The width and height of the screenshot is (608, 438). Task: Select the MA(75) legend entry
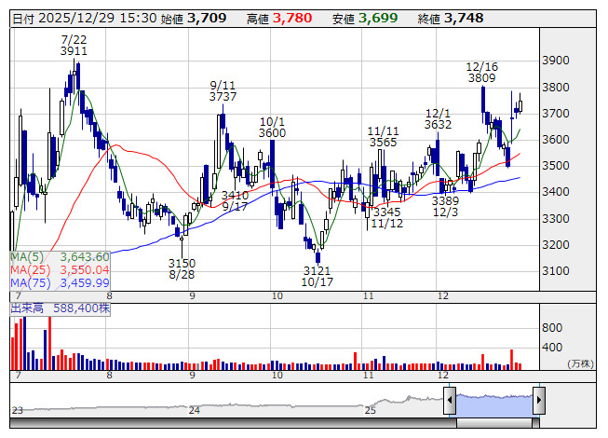click(x=61, y=282)
